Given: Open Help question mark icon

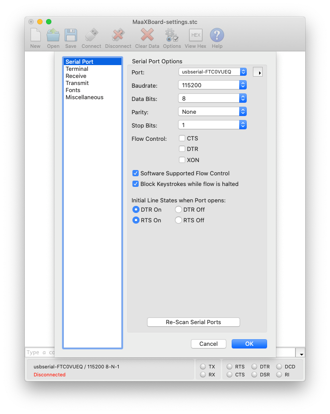Looking at the screenshot, I should [x=217, y=35].
